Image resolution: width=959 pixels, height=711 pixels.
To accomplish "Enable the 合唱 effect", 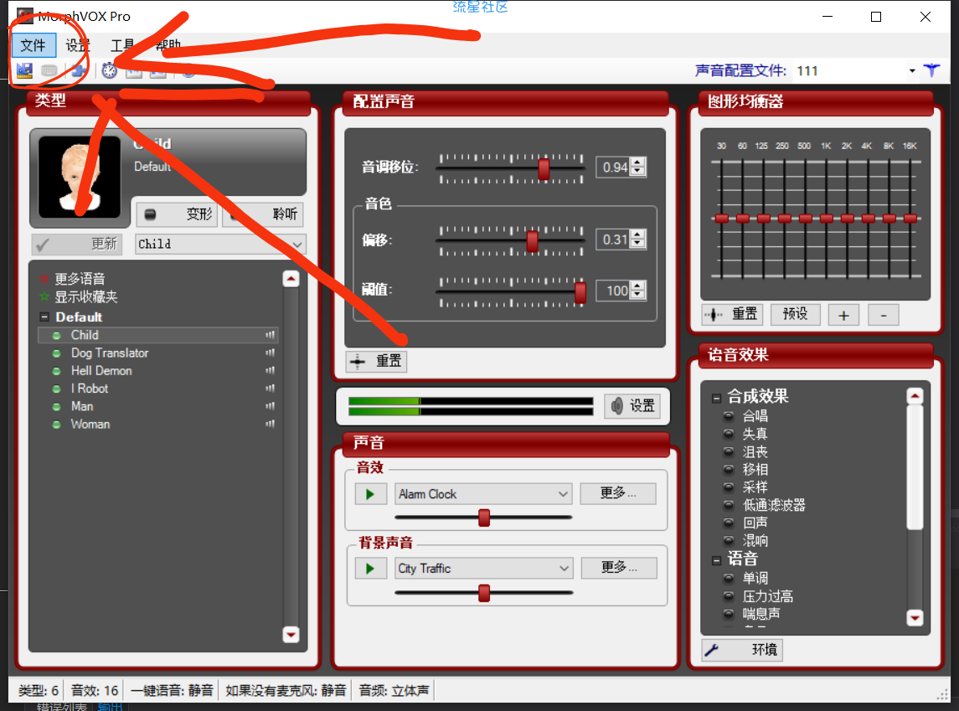I will click(x=729, y=416).
